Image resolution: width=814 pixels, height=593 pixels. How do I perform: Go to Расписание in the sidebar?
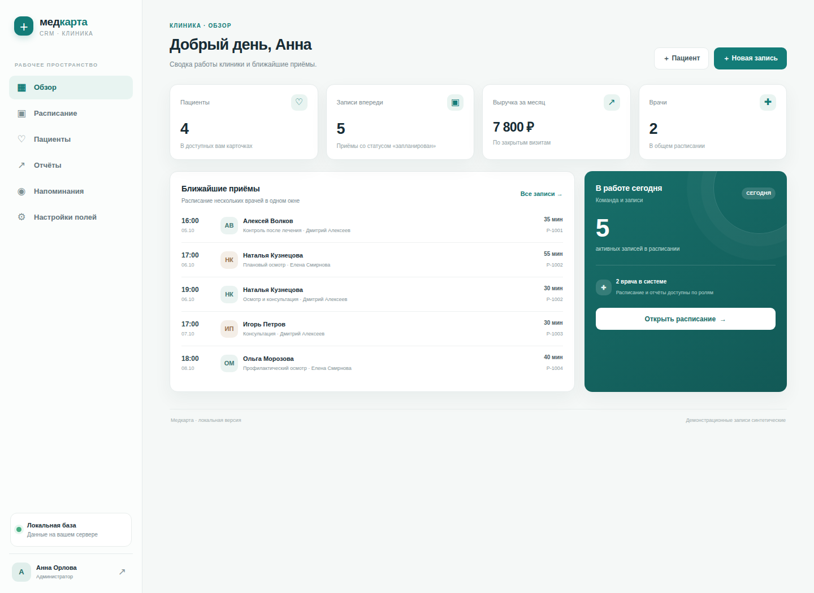tap(71, 114)
